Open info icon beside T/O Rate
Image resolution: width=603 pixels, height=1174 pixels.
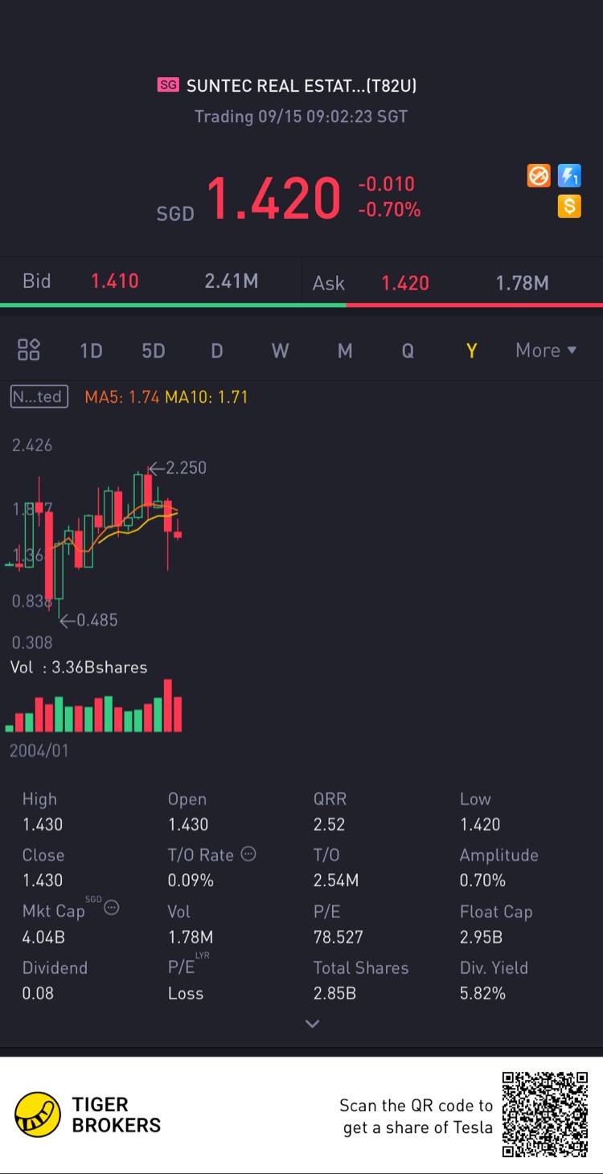(249, 854)
